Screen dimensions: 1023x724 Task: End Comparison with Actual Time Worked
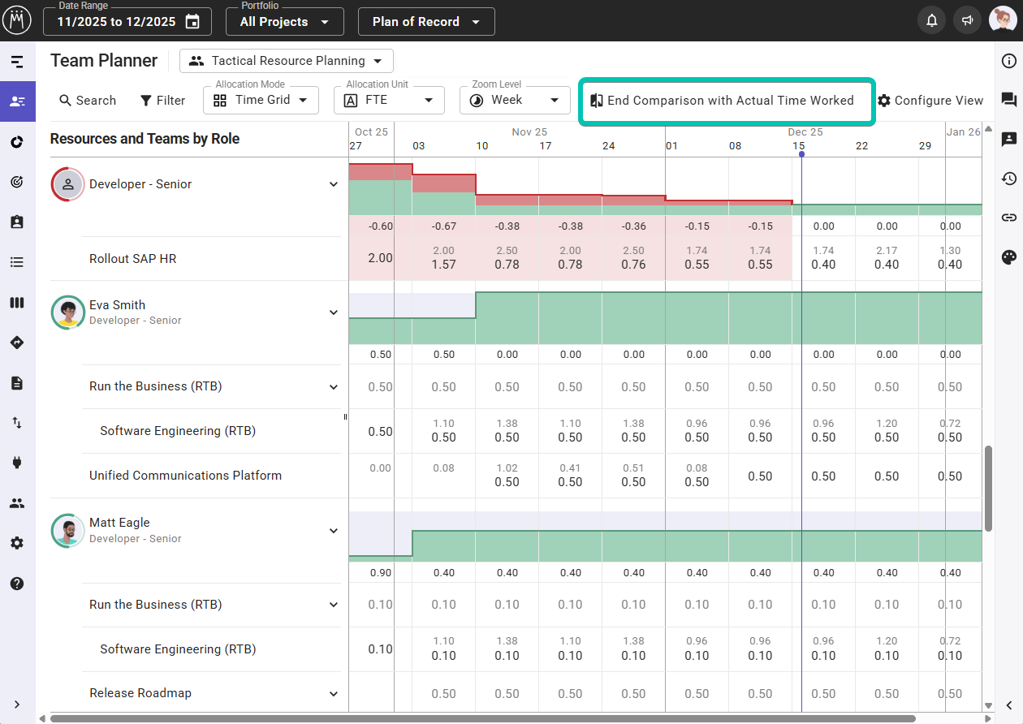coord(726,101)
